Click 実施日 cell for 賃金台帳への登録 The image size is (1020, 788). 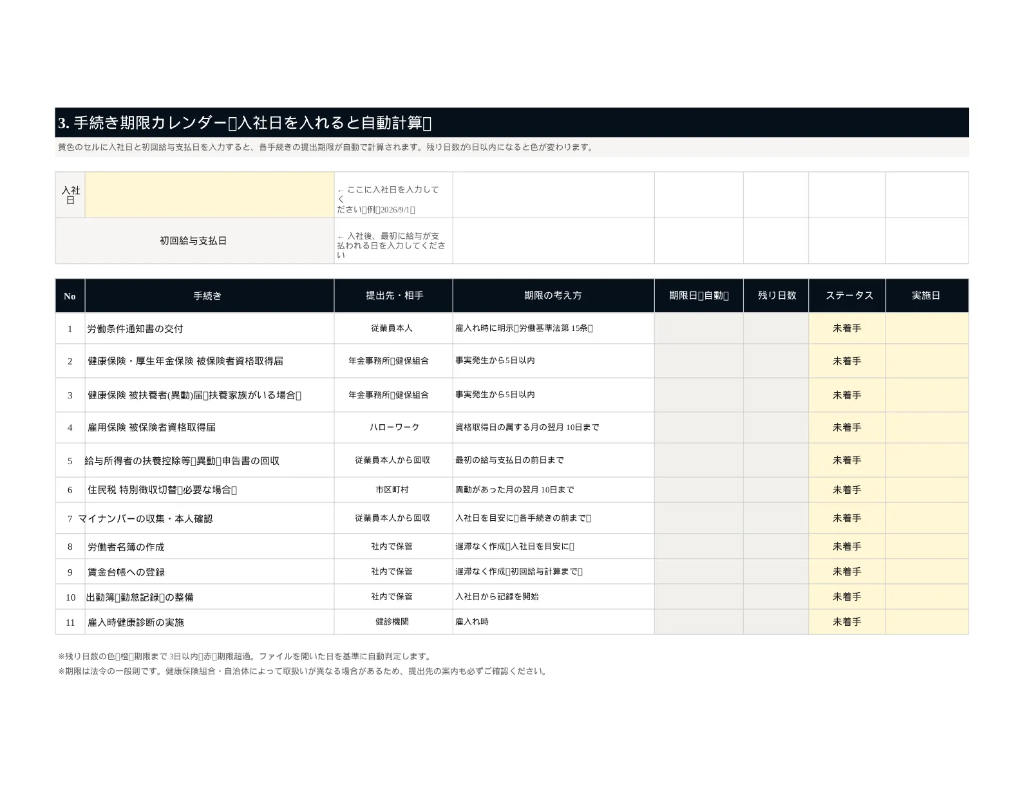pos(927,572)
